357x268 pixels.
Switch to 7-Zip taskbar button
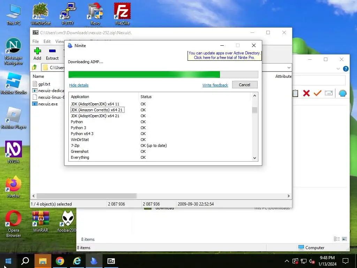[x=111, y=261]
